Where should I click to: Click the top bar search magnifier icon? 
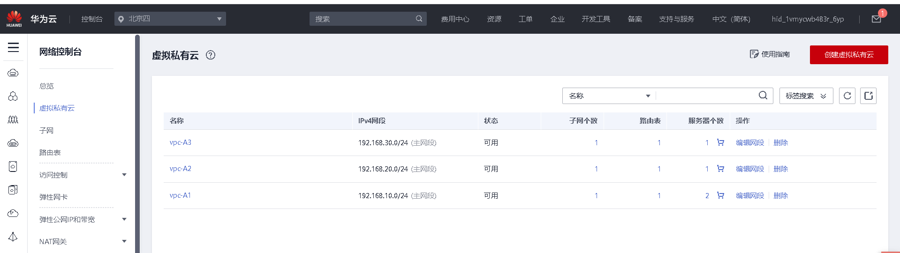coord(419,19)
